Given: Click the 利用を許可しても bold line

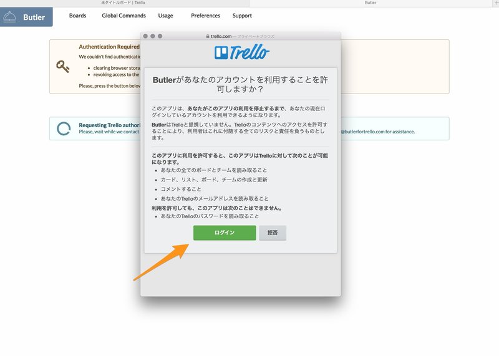Looking at the screenshot, I should tap(217, 208).
